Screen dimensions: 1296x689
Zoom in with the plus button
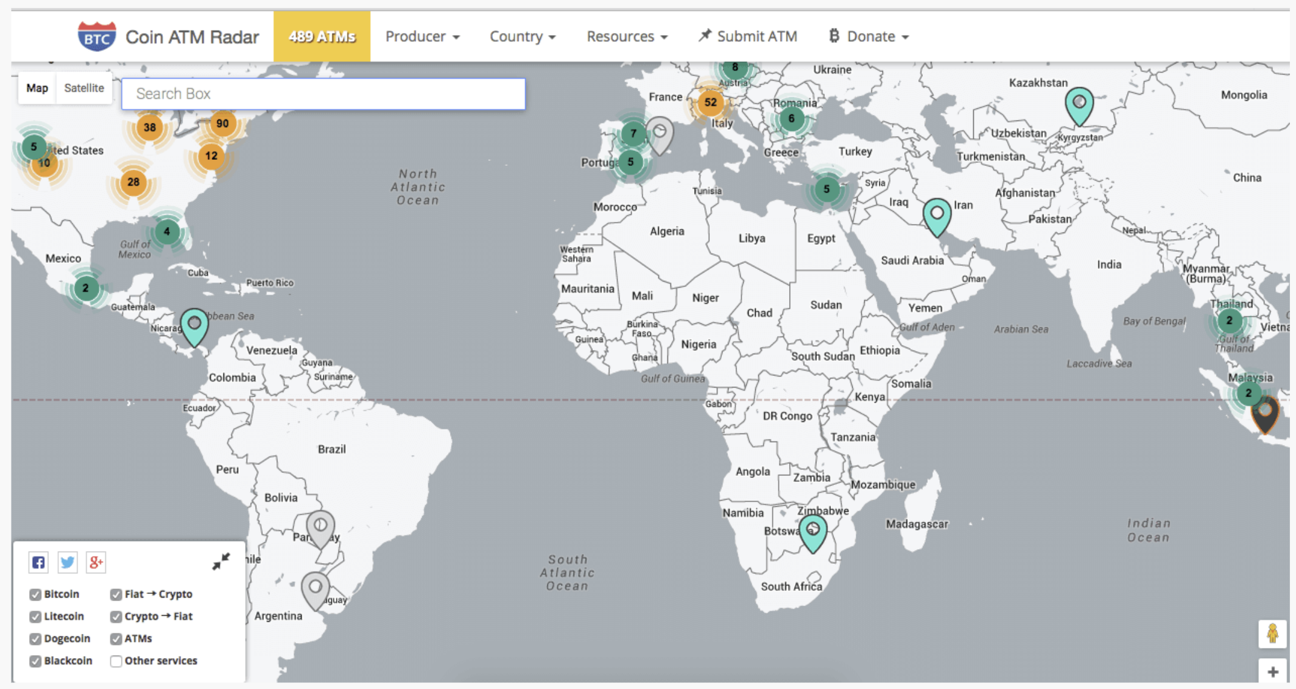point(1272,671)
